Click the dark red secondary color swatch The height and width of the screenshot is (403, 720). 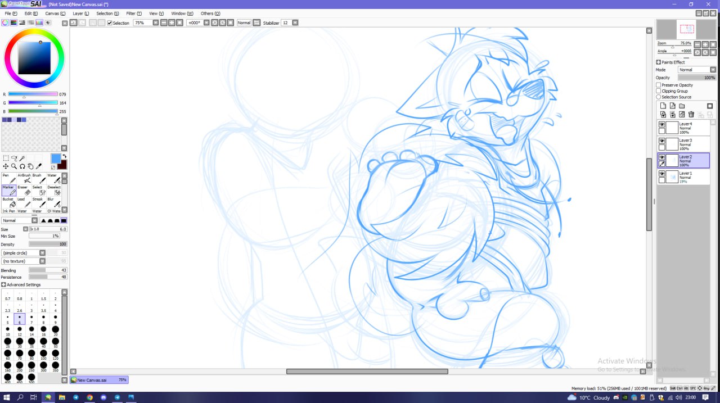pyautogui.click(x=62, y=165)
